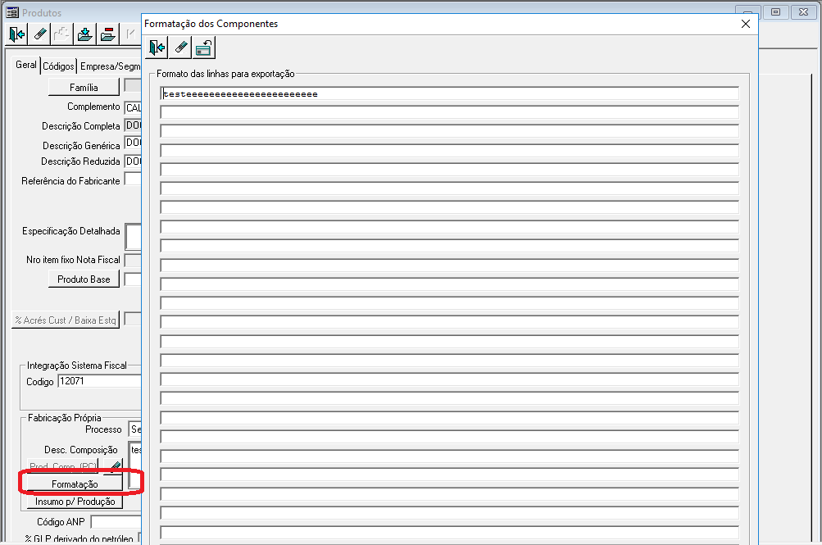This screenshot has width=822, height=545.
Task: Click the Fabricação Própria group label
Action: (65, 418)
